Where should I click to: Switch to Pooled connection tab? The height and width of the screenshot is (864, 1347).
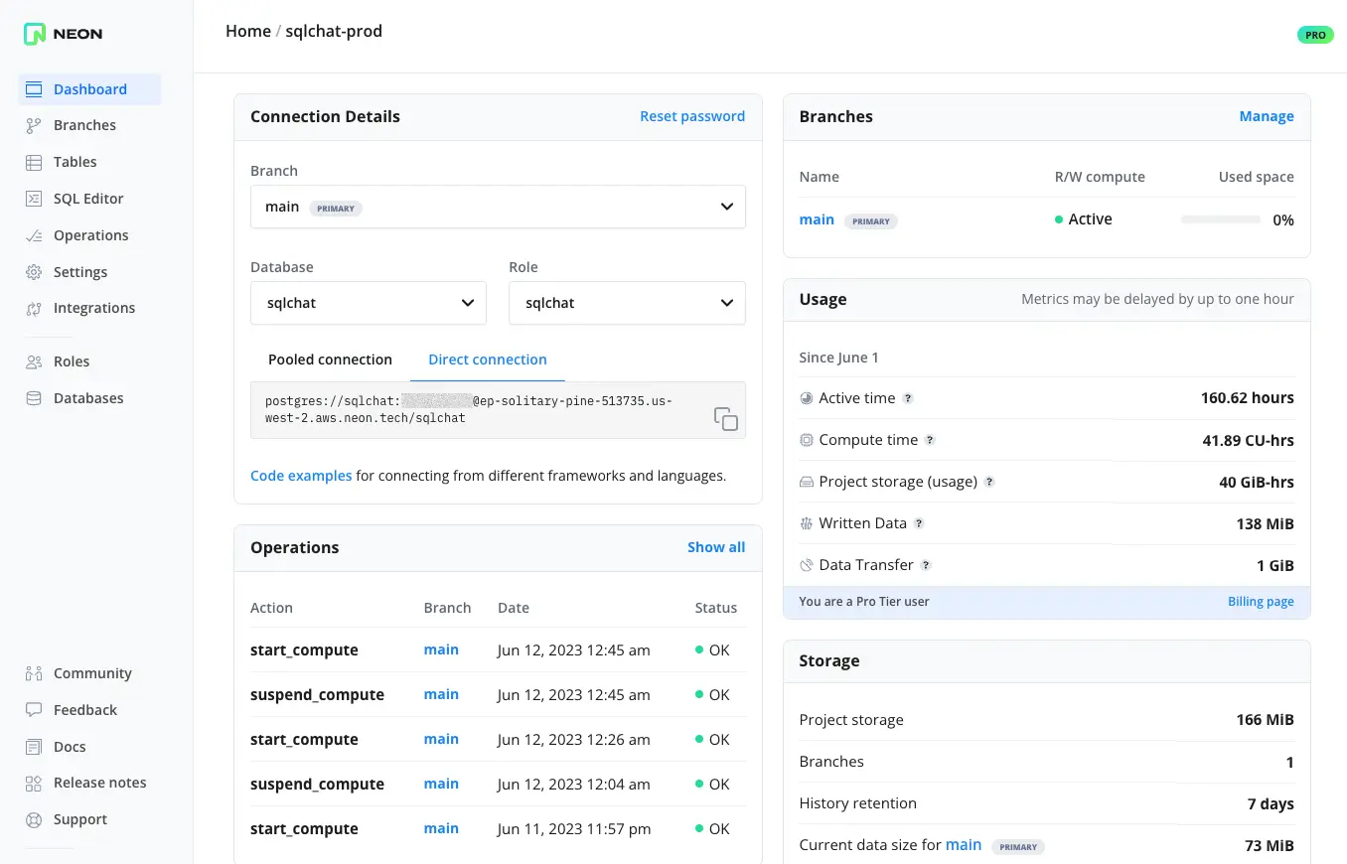[330, 360]
